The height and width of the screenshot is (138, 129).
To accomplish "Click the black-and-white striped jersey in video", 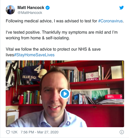I will 11,75.
